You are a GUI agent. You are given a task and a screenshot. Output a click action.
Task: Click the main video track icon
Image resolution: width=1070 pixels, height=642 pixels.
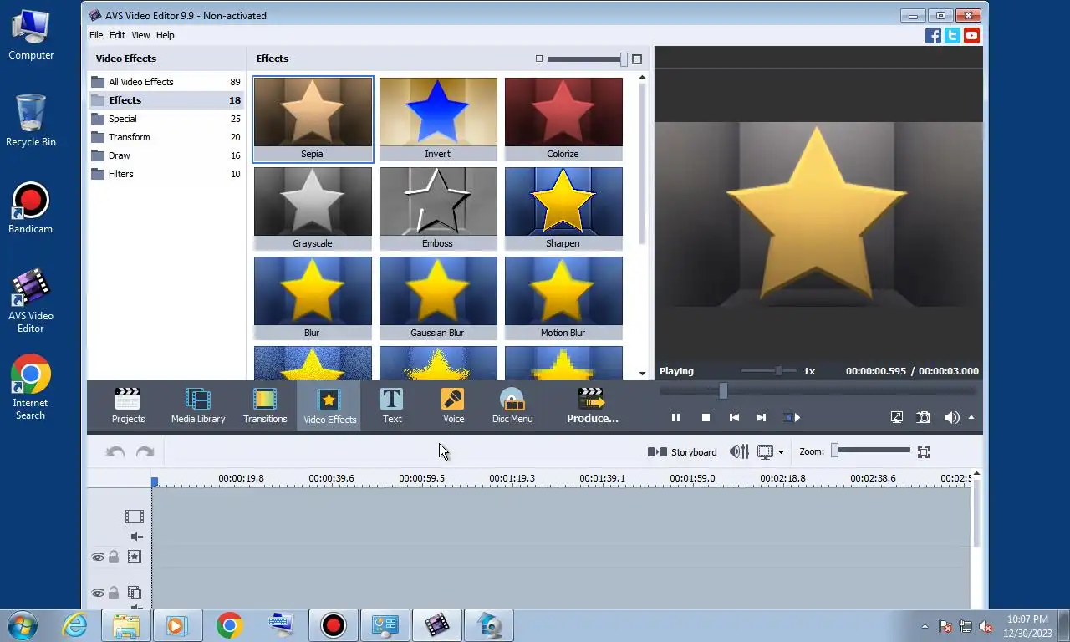pyautogui.click(x=135, y=517)
